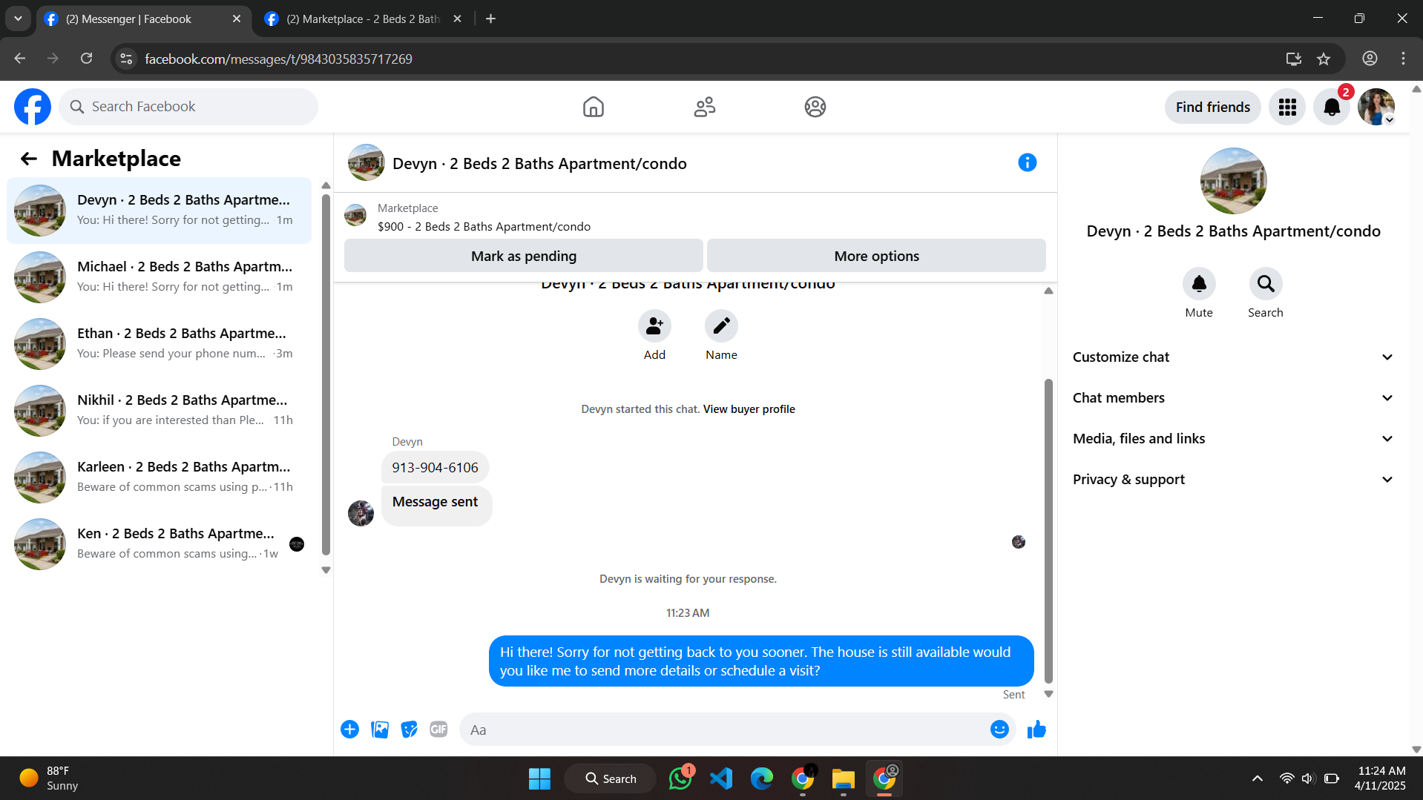Open the Karleen conversation in list

coord(160,477)
